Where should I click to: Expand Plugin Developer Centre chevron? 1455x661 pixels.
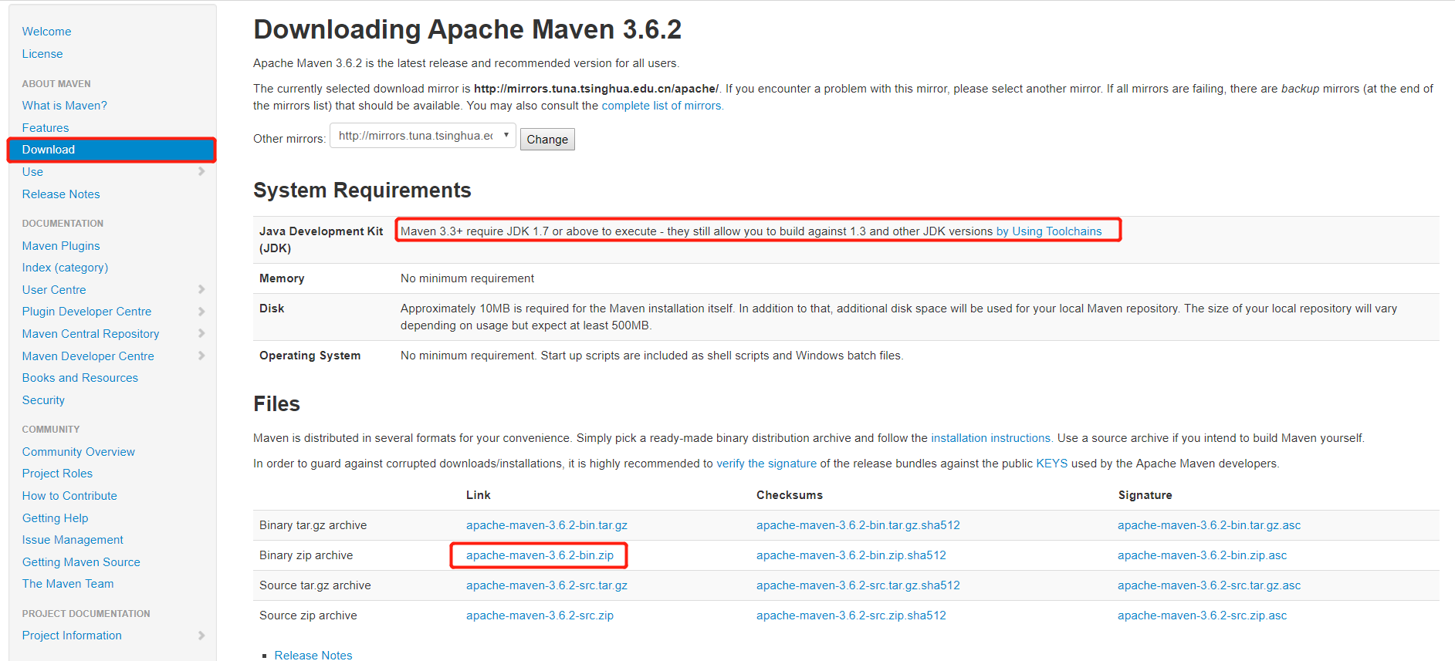201,312
